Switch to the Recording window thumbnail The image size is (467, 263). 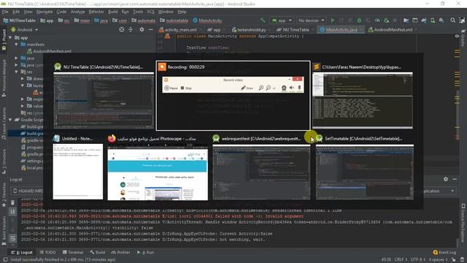coord(233,96)
